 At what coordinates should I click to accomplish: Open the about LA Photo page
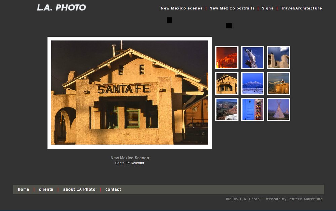tap(79, 189)
